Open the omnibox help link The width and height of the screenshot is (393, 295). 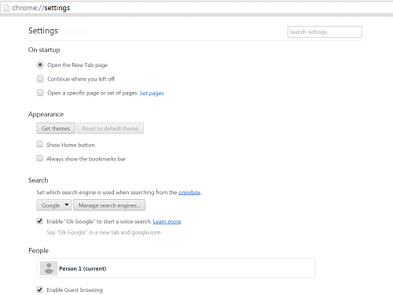point(189,193)
